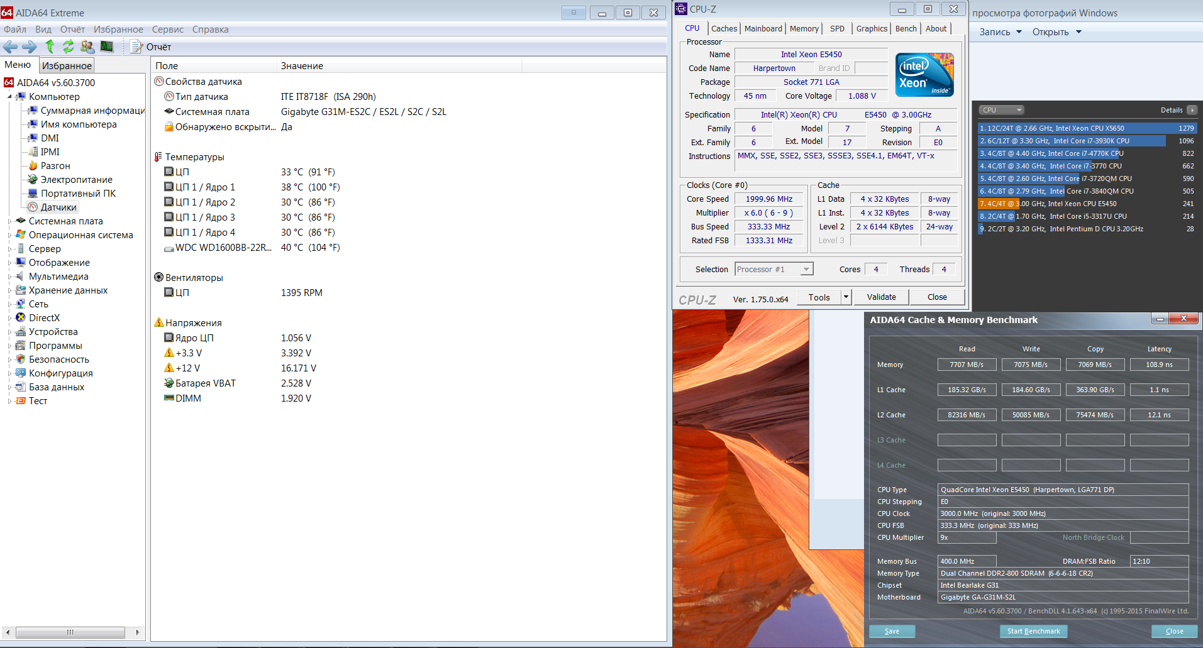
Task: Click Save in the Cache & Memory Benchmark
Action: [x=892, y=631]
